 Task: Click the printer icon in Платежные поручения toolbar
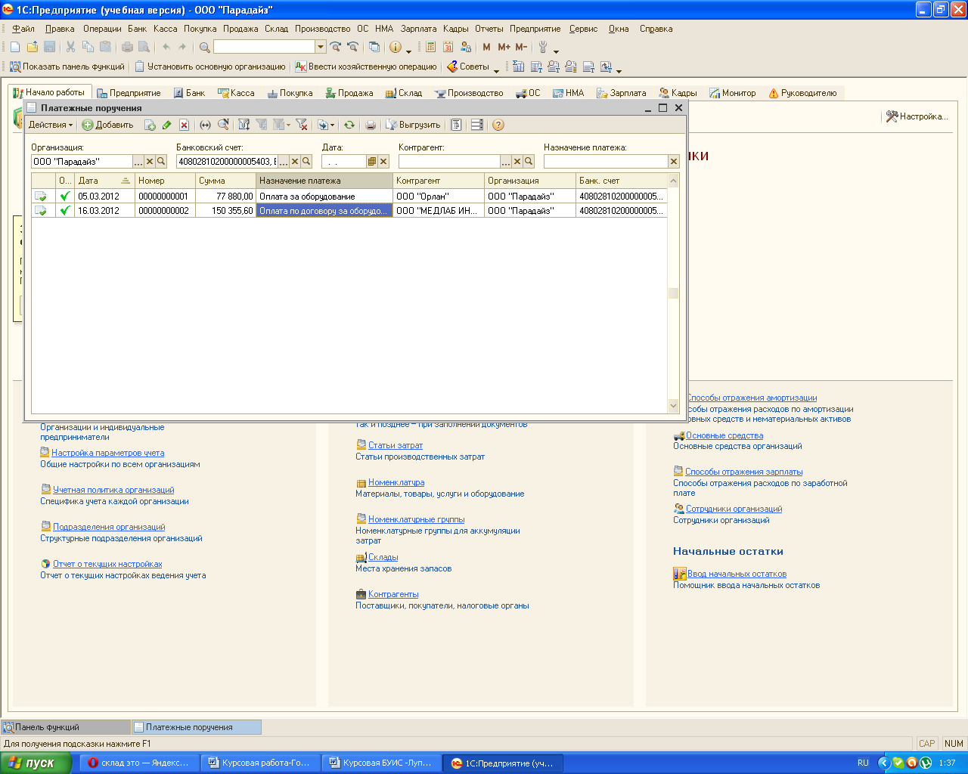click(370, 125)
